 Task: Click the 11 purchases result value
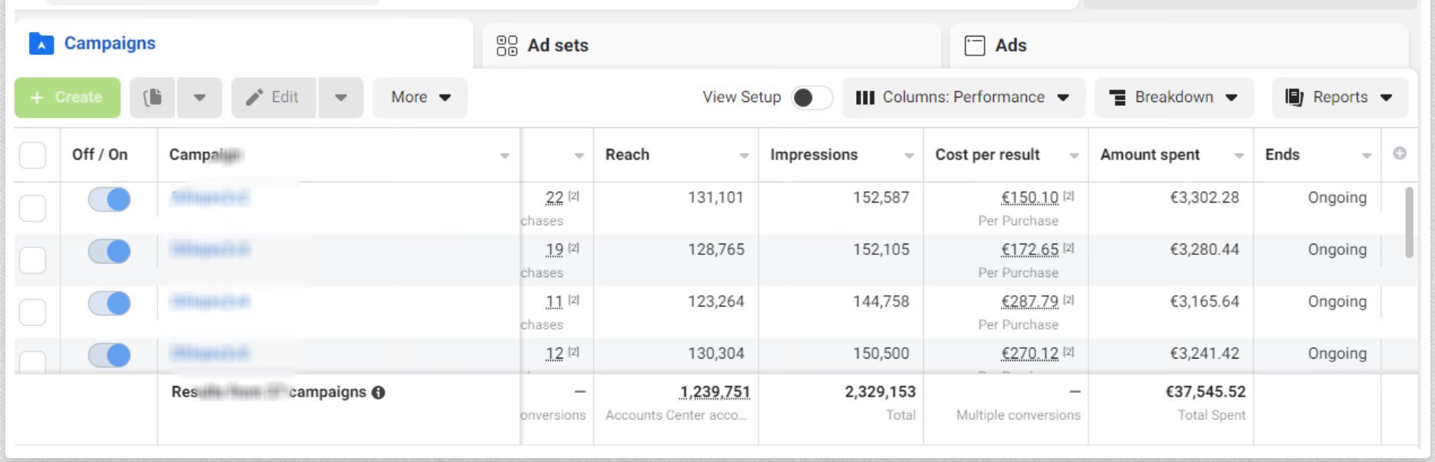click(555, 301)
